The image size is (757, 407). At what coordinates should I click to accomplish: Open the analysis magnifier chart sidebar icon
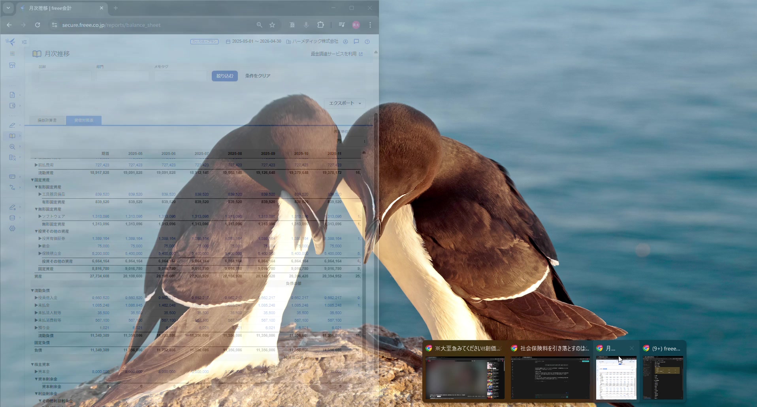click(12, 147)
